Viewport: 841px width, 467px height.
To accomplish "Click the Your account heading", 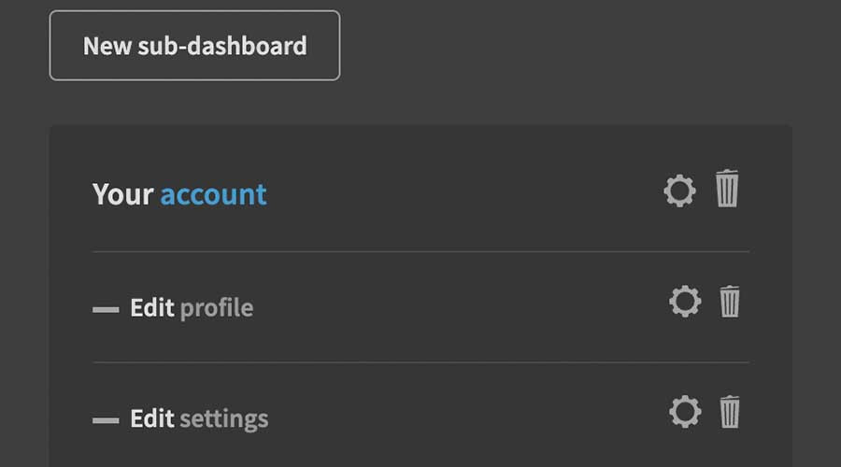I will (179, 194).
